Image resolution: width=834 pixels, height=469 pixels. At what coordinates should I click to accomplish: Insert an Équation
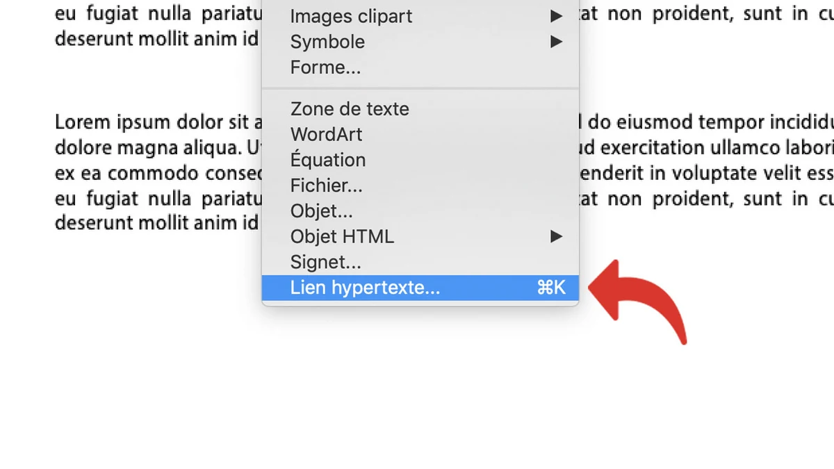pos(328,160)
